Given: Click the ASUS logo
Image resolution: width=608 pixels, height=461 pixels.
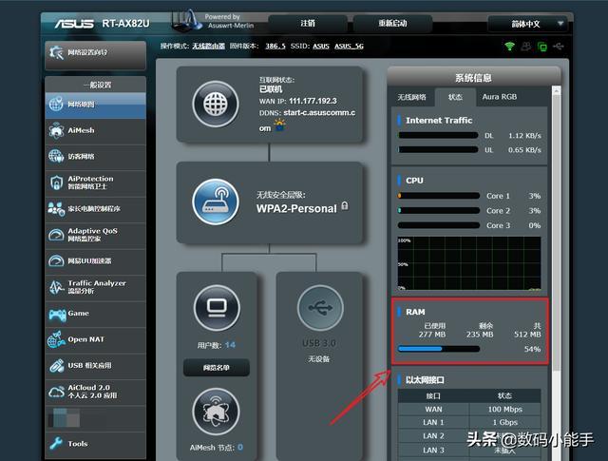Looking at the screenshot, I should [74, 24].
